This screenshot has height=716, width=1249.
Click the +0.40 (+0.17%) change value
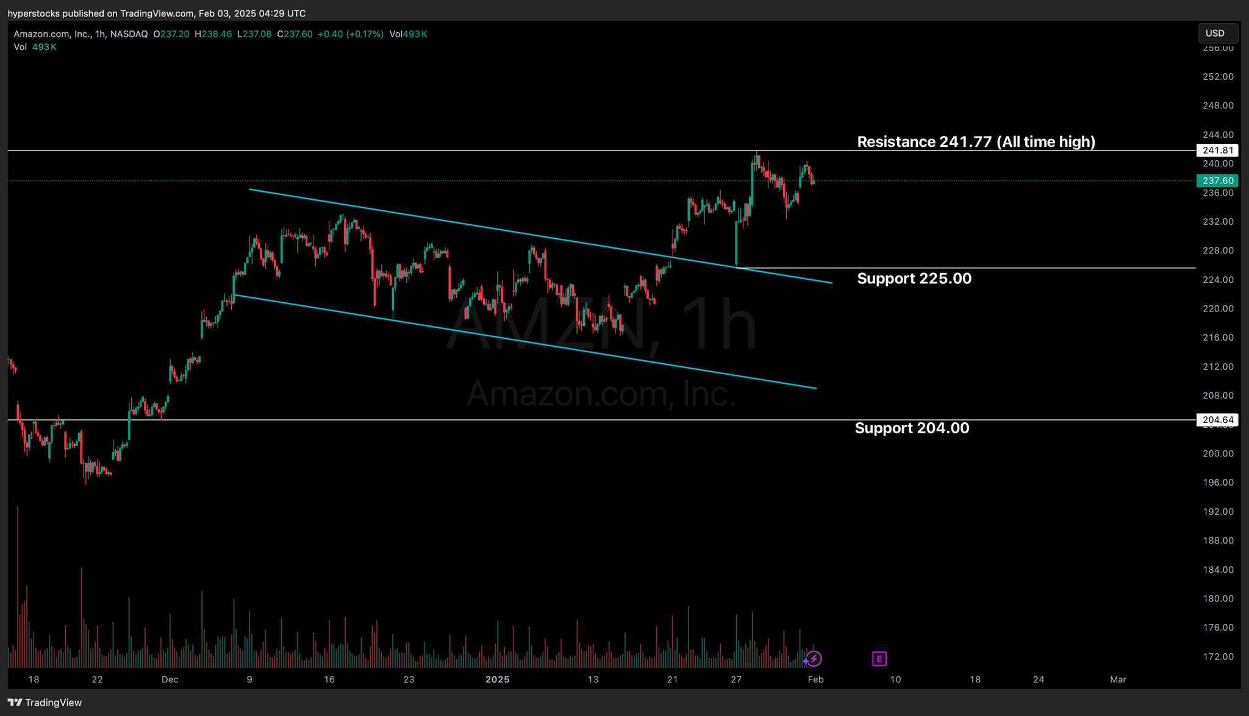pyautogui.click(x=351, y=34)
